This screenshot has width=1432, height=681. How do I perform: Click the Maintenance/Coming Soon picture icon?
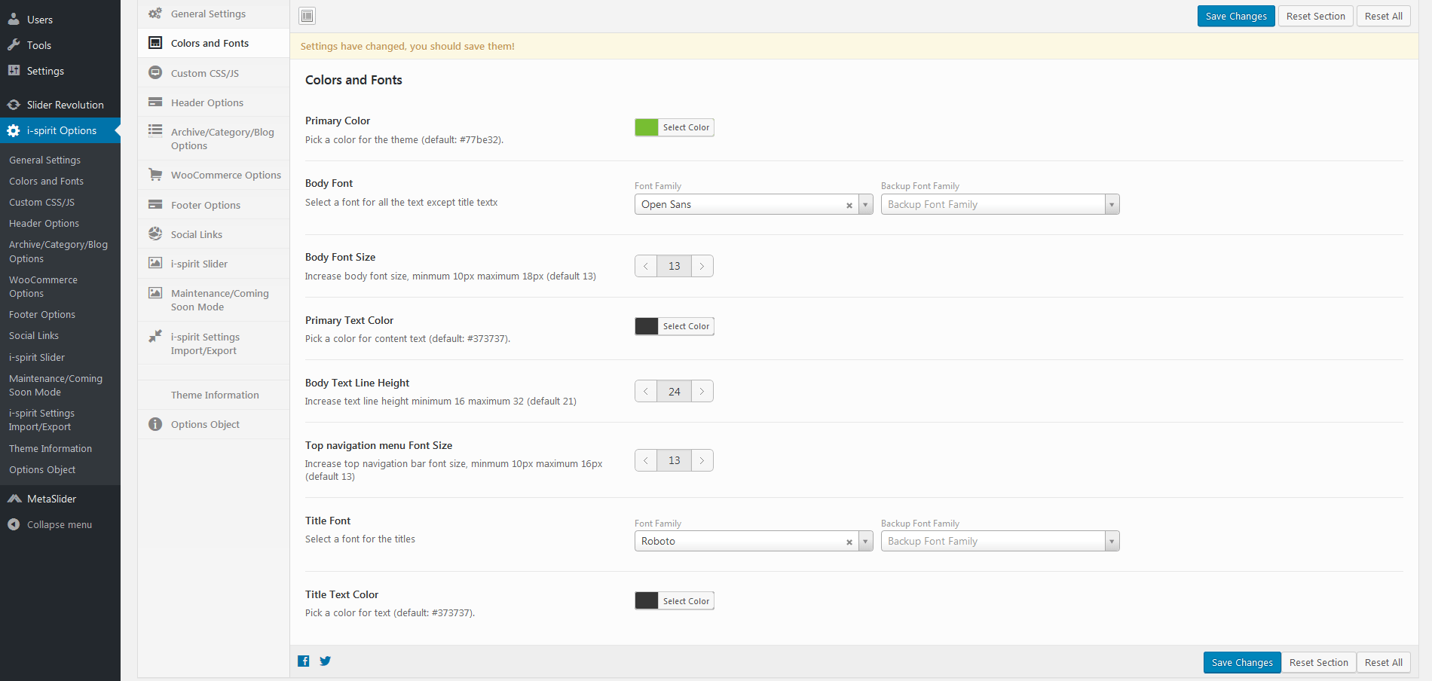tap(155, 292)
